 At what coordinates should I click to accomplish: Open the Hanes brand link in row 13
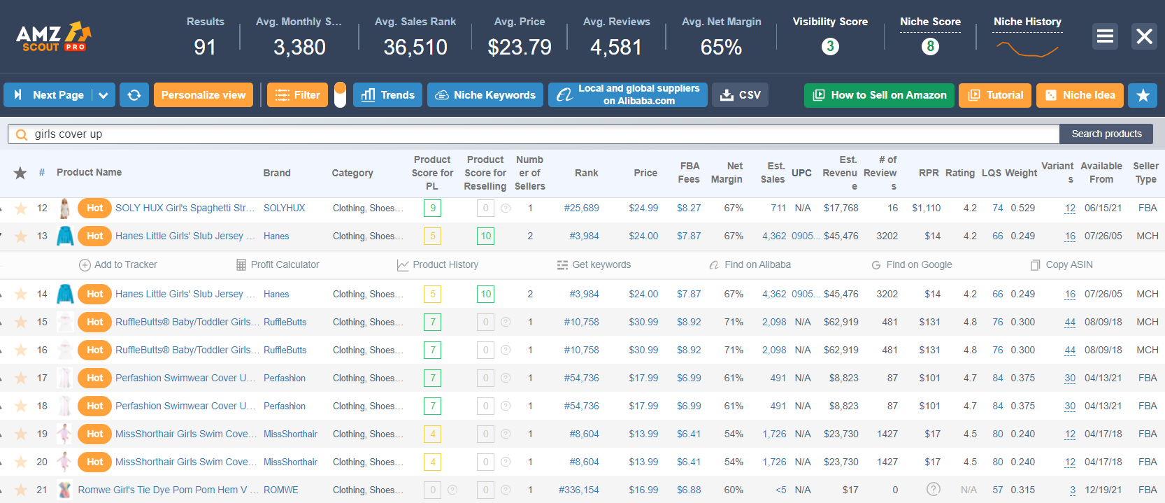[276, 236]
